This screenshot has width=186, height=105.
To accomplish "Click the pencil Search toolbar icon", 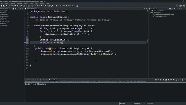I will [x=52, y=6].
